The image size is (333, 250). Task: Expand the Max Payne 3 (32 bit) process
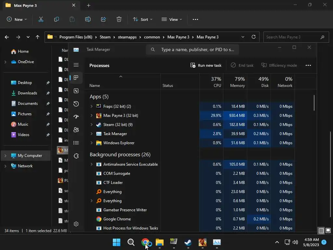click(91, 116)
